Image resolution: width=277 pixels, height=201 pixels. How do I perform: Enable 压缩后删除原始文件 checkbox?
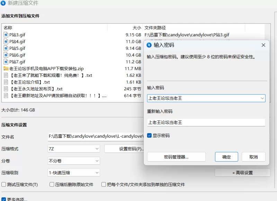point(52,184)
